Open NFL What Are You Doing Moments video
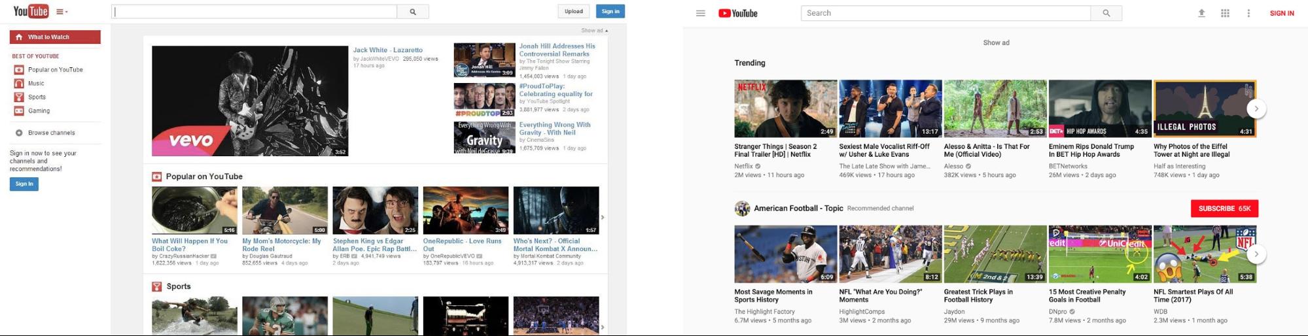This screenshot has width=1308, height=336. click(x=891, y=254)
